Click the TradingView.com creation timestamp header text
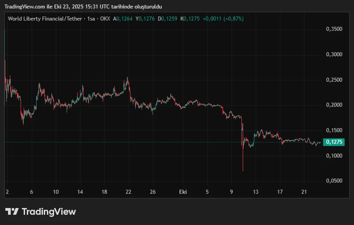 (83, 6)
